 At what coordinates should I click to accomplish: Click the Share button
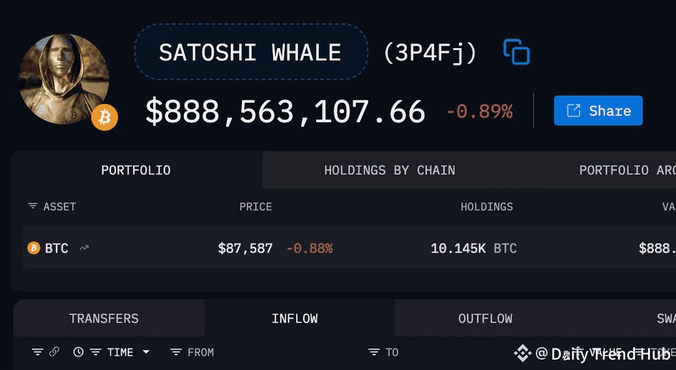598,111
